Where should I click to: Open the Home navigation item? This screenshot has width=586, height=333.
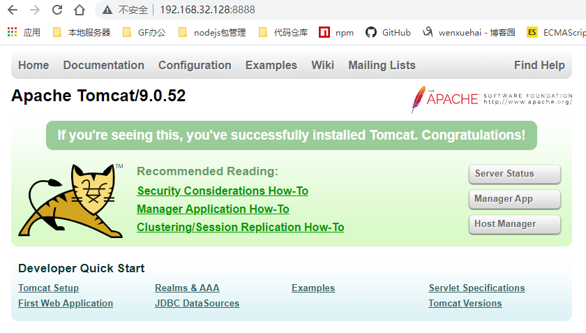[x=33, y=65]
